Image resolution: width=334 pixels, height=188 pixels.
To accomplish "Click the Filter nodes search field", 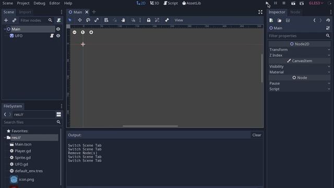I will click(33, 20).
